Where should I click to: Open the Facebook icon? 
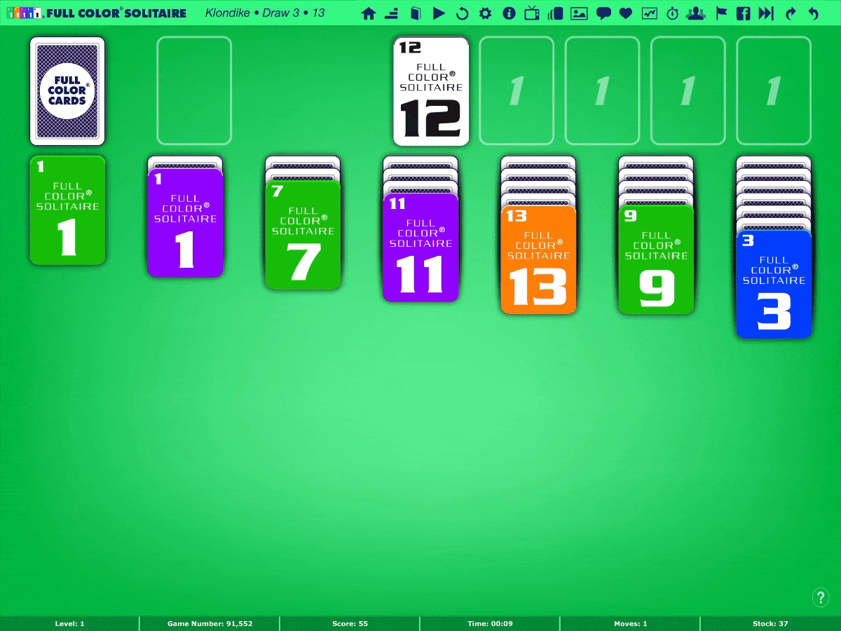(744, 13)
